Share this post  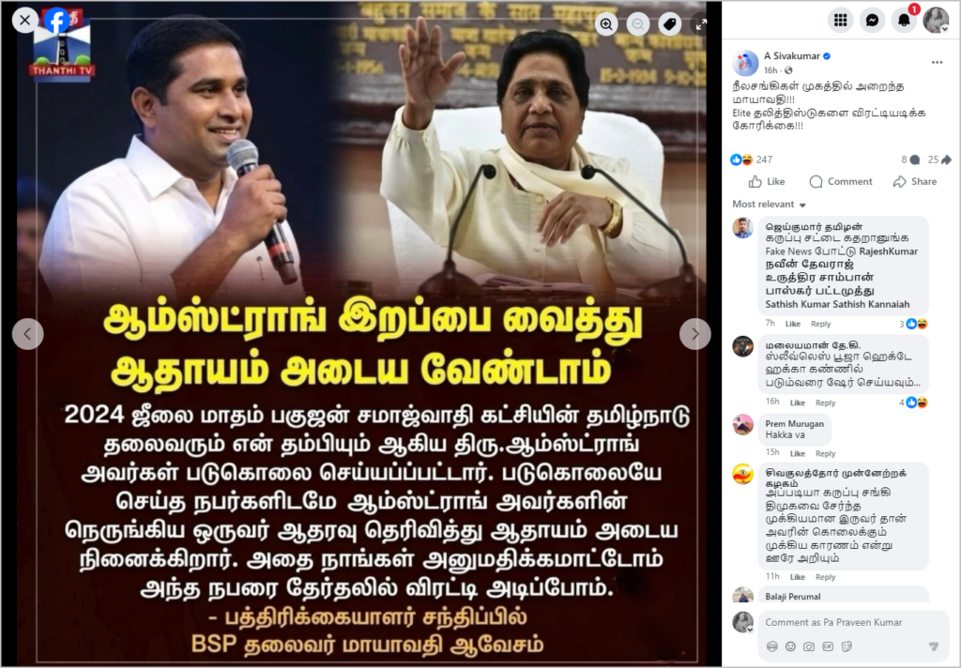tap(915, 181)
